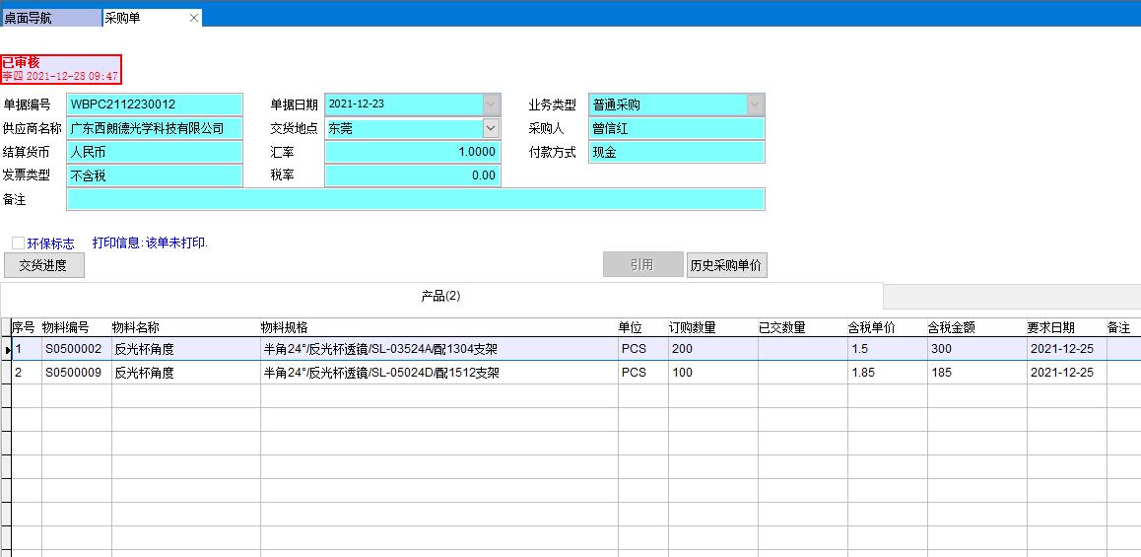
Task: Click the 含税单价 column header
Action: click(x=871, y=327)
